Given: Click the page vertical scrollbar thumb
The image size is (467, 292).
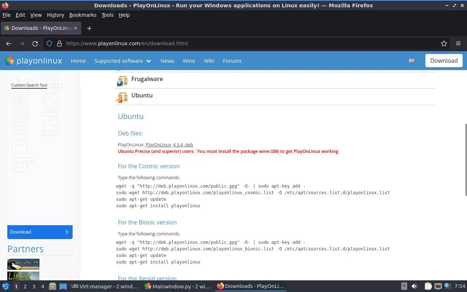Looking at the screenshot, I should tap(466, 160).
